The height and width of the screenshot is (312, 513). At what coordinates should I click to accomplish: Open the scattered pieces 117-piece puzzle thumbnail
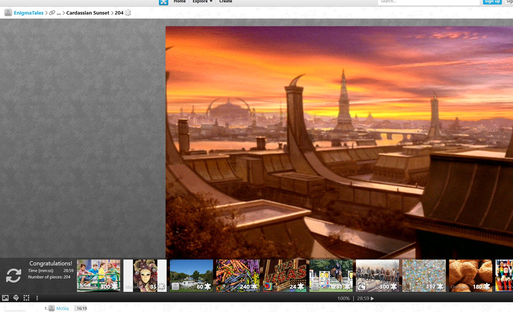[x=424, y=276]
